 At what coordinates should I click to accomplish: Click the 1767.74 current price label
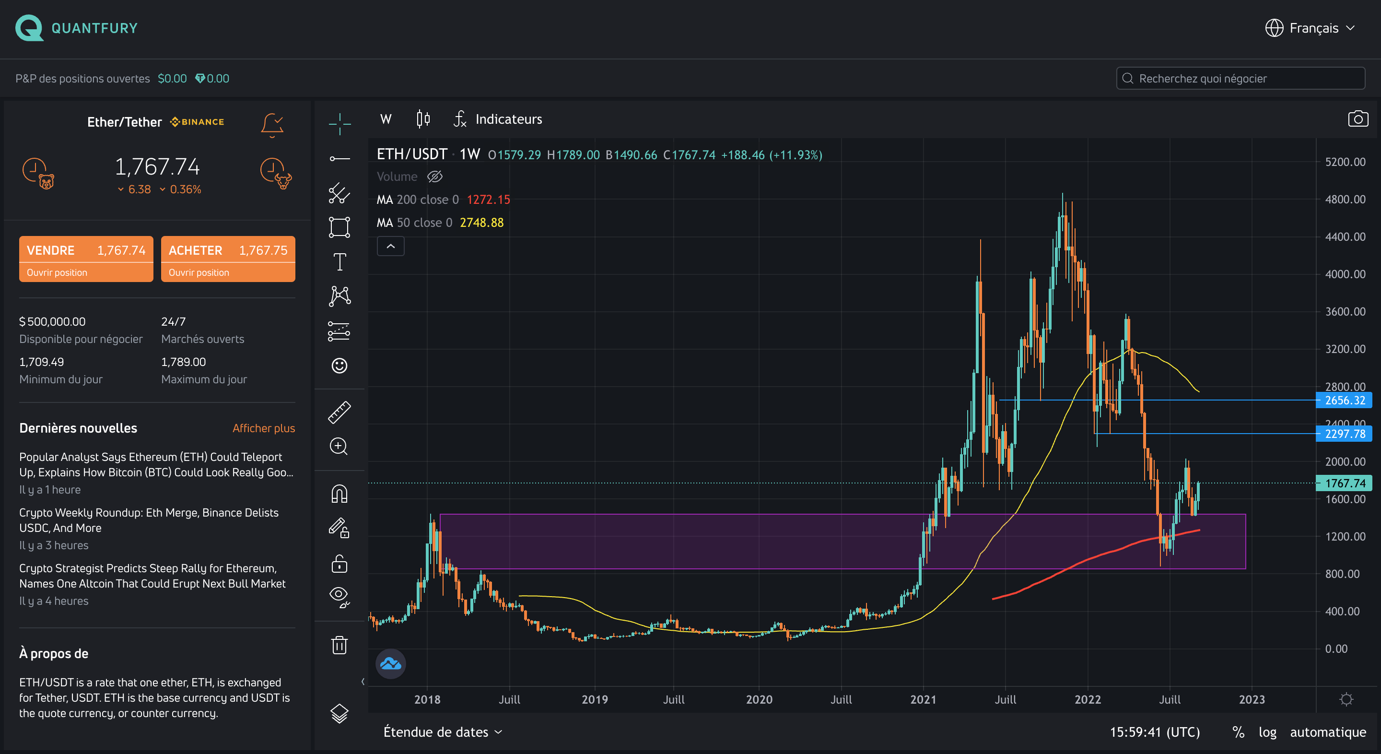(x=1344, y=483)
